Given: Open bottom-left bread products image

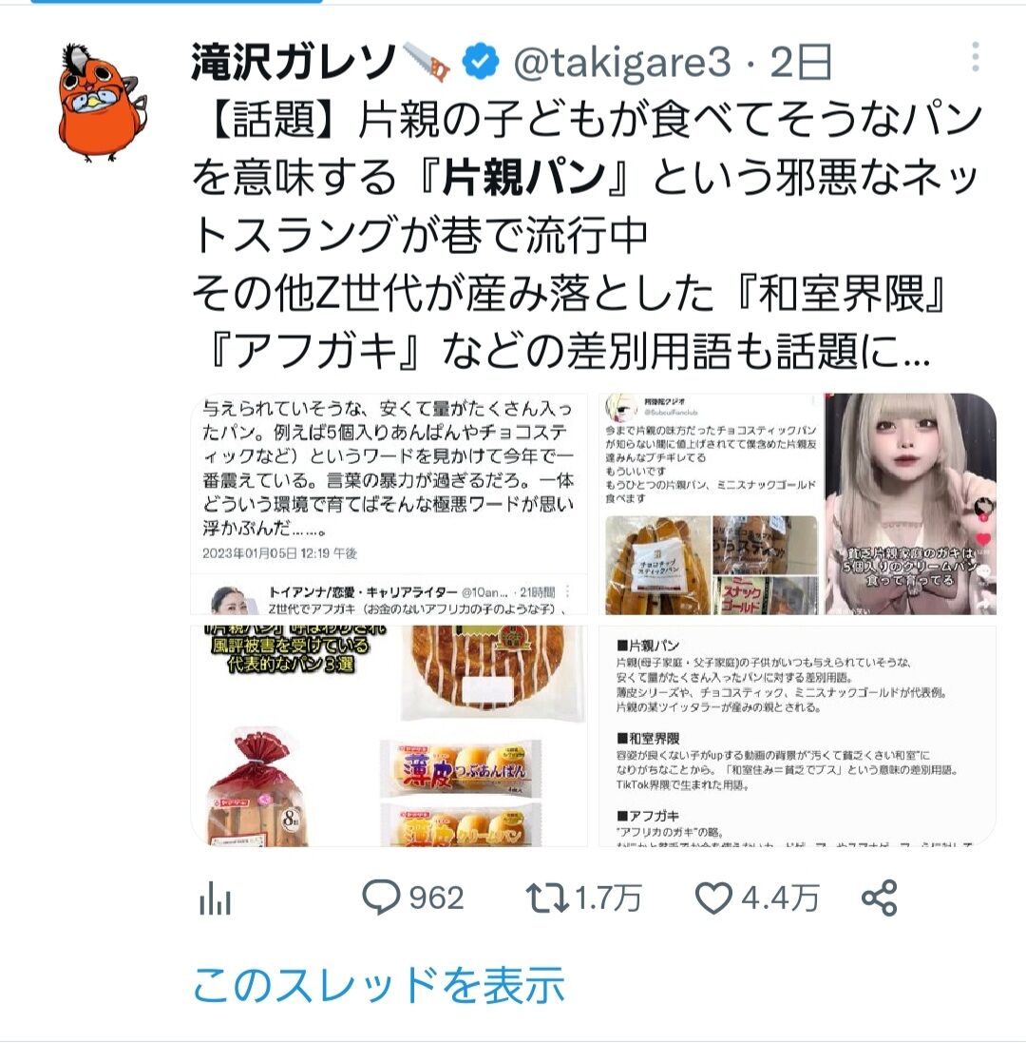Looking at the screenshot, I should click(389, 736).
